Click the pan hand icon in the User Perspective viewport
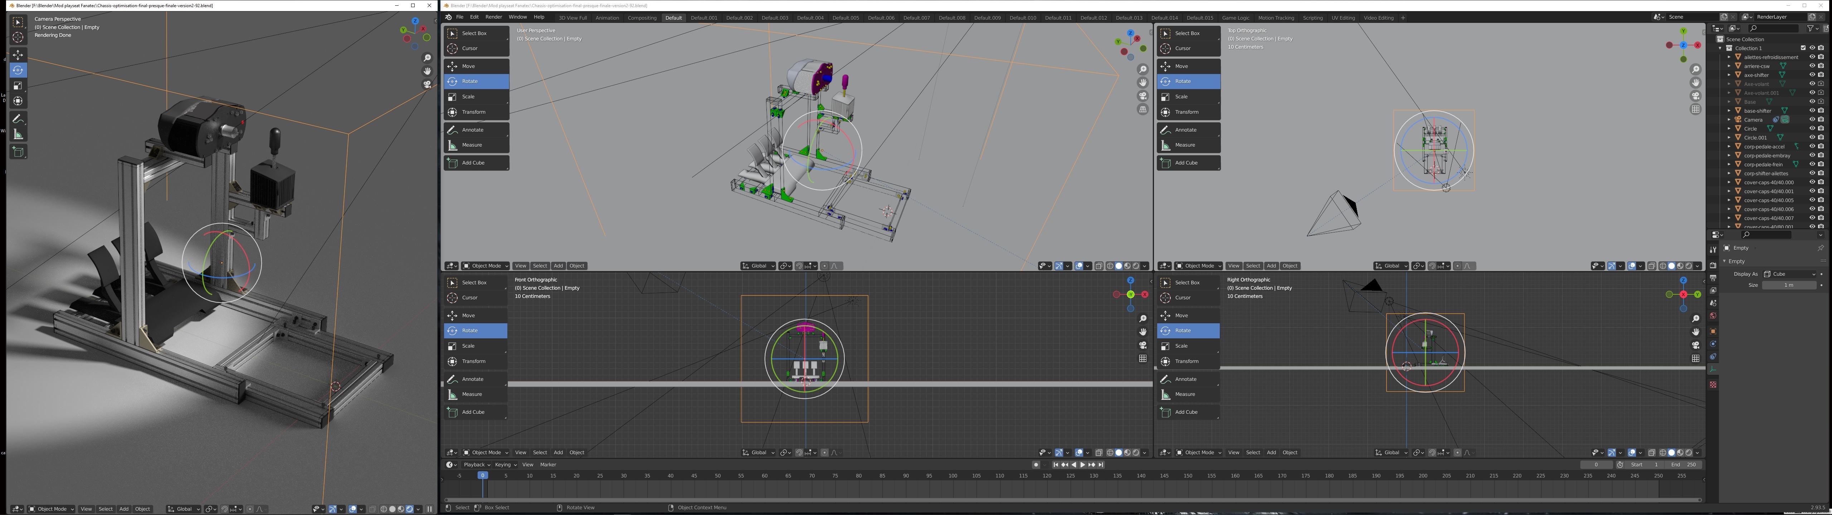 (1143, 83)
